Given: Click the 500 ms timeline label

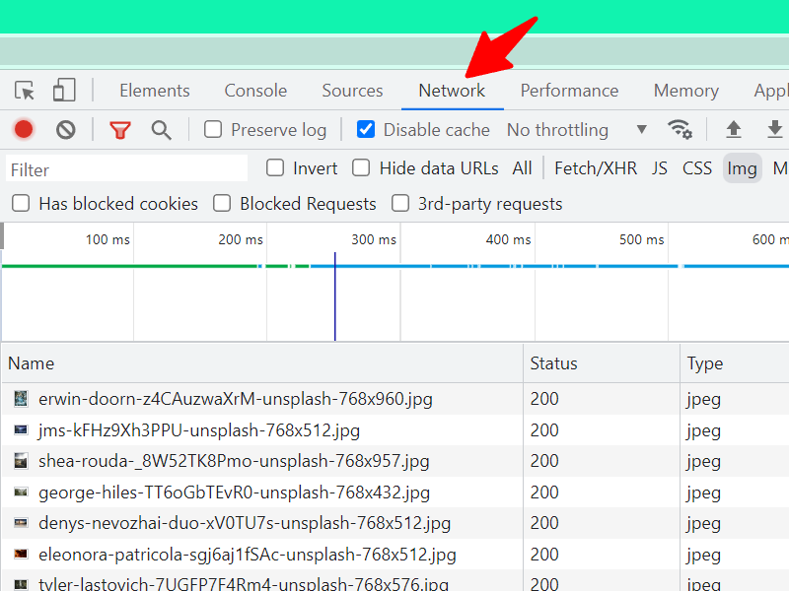Looking at the screenshot, I should (x=642, y=239).
